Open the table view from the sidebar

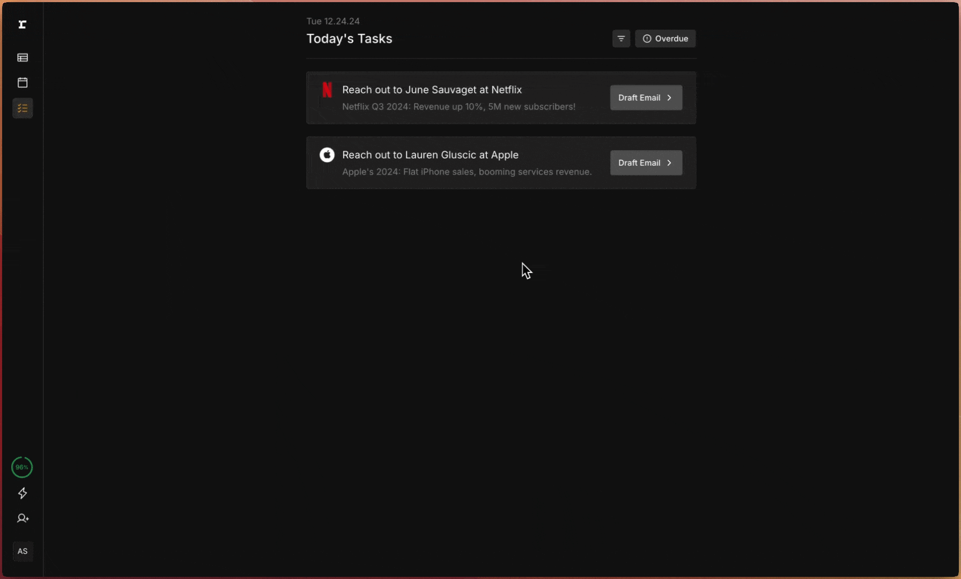[x=23, y=57]
